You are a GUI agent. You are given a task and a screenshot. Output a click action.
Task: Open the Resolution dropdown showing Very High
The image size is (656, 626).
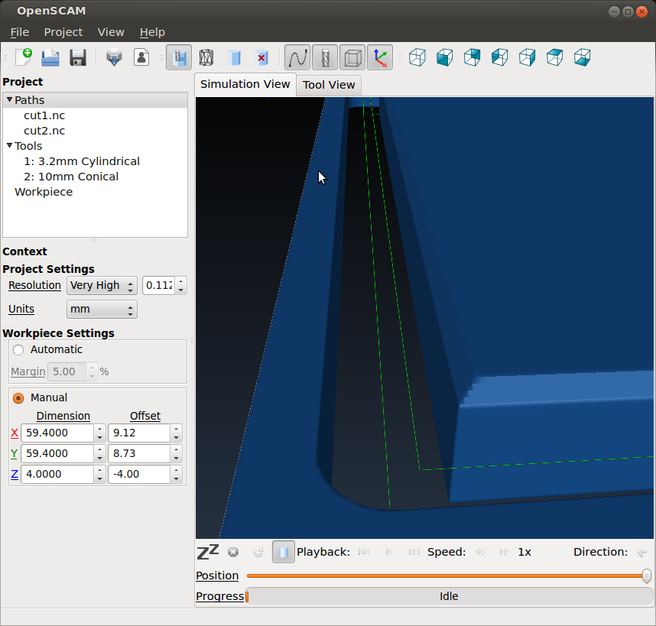point(102,286)
